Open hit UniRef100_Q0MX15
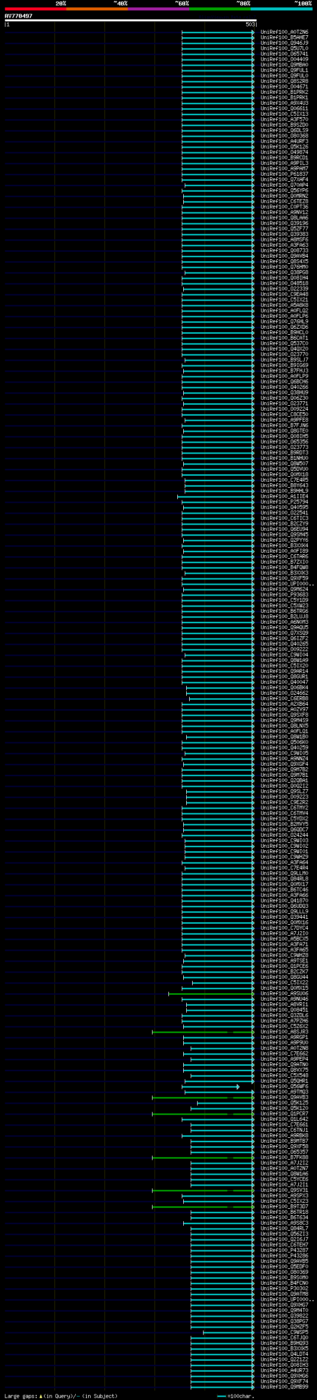The height and width of the screenshot is (1400, 317). [x=284, y=988]
